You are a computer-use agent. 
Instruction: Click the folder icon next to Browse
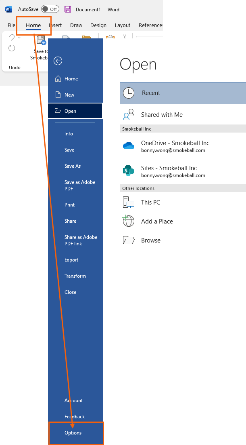[129, 240]
